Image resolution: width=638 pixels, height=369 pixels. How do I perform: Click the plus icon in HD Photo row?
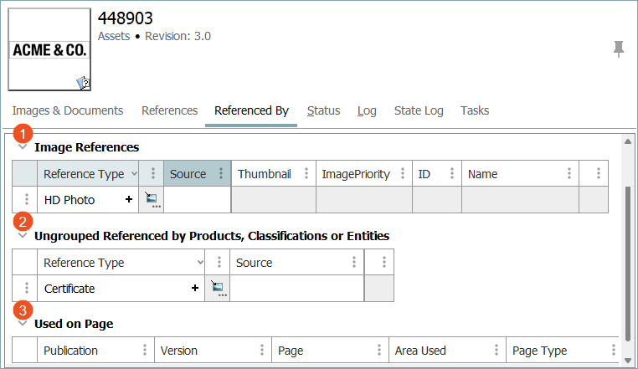click(129, 200)
